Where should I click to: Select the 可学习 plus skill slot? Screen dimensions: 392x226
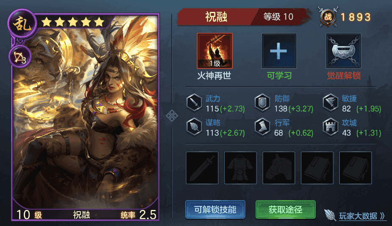coord(279,51)
